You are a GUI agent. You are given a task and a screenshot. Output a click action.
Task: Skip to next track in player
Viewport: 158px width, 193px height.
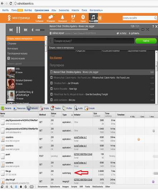25,30
